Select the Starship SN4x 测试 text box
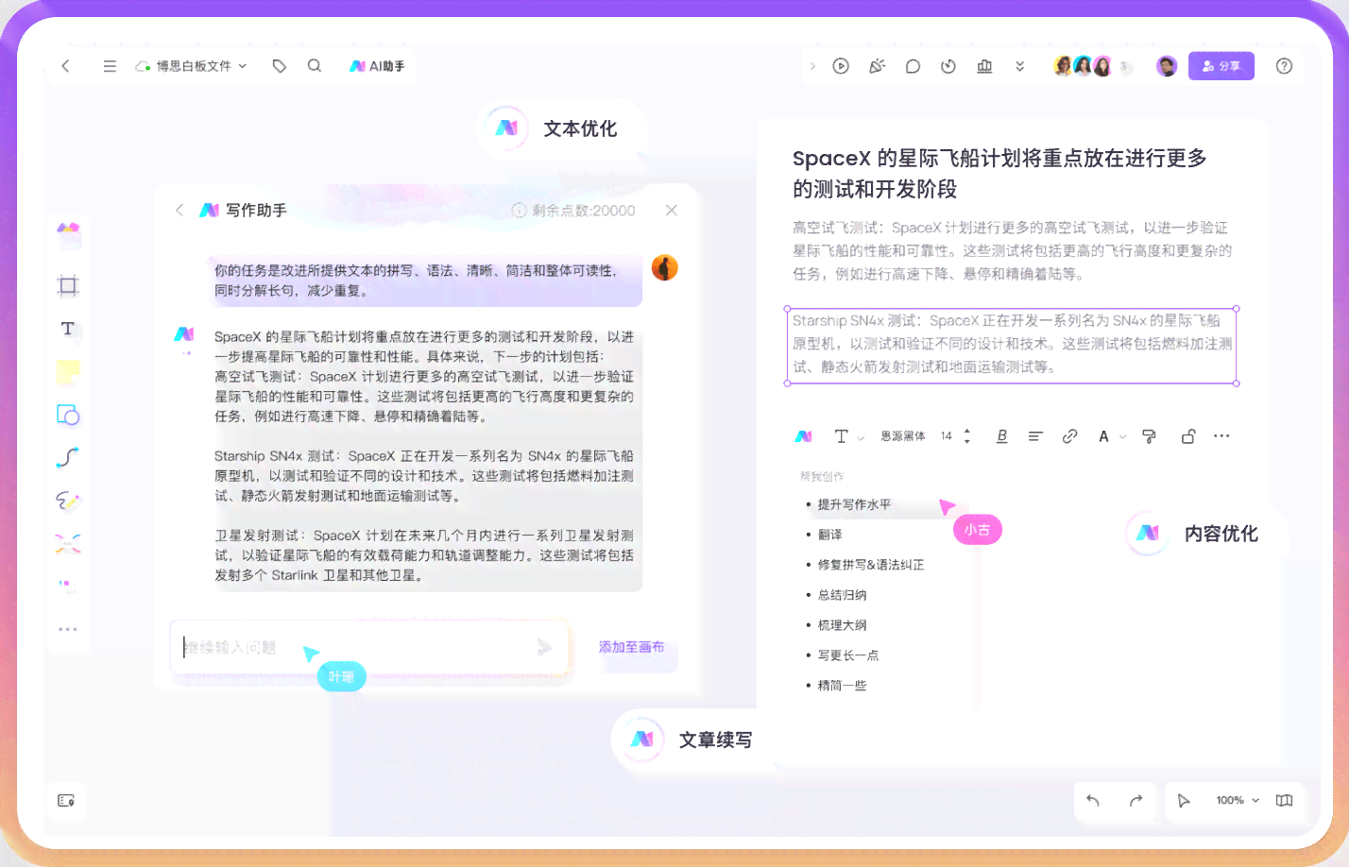Screen dimensions: 1349x867 (x=1011, y=345)
